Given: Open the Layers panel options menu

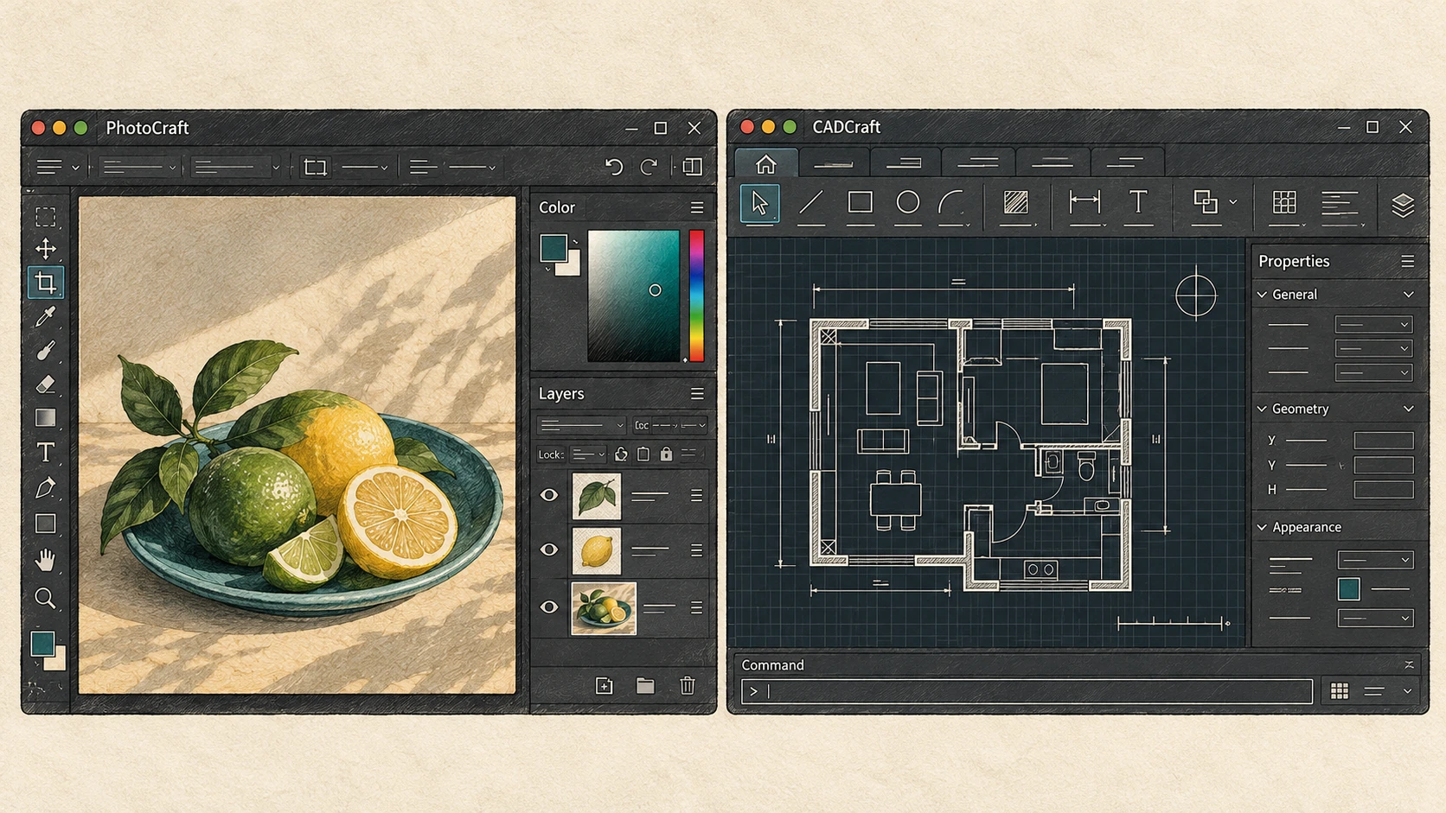Looking at the screenshot, I should click(697, 394).
